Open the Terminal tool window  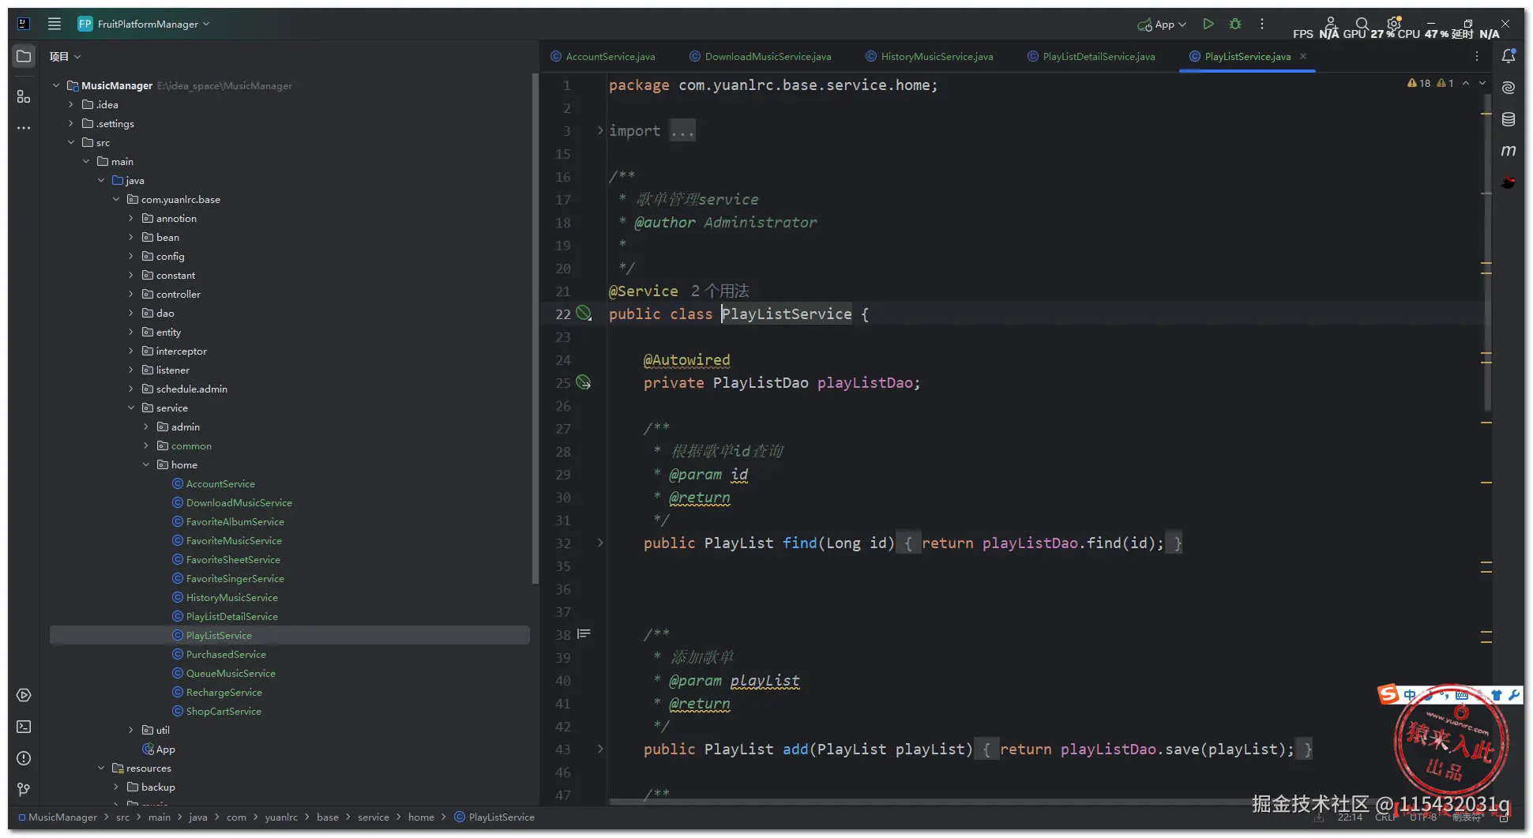click(x=24, y=727)
